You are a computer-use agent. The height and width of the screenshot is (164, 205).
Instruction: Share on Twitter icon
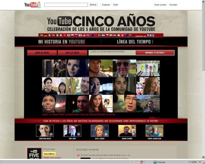tap(150, 35)
